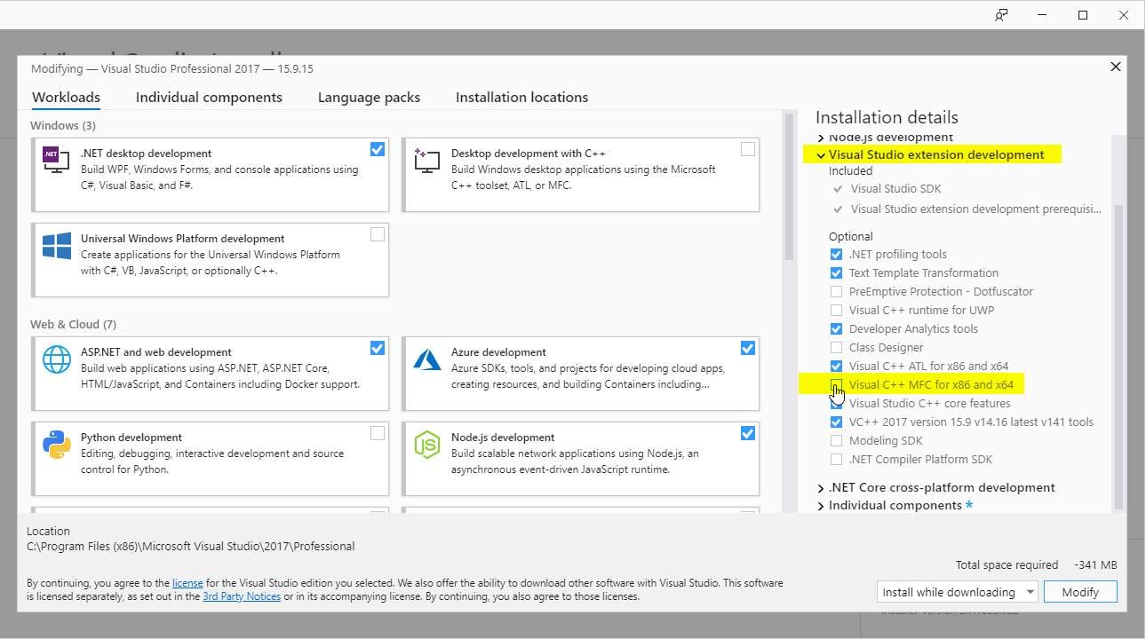Image resolution: width=1146 pixels, height=639 pixels.
Task: Click the Azure development logo icon
Action: (426, 359)
